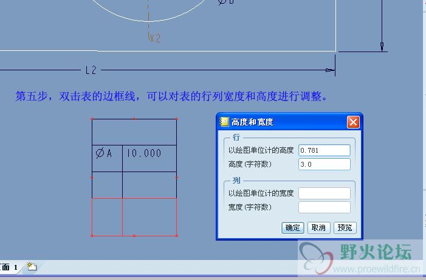This screenshot has height=280, width=426.
Task: Click the 取消 button
Action: (x=318, y=228)
